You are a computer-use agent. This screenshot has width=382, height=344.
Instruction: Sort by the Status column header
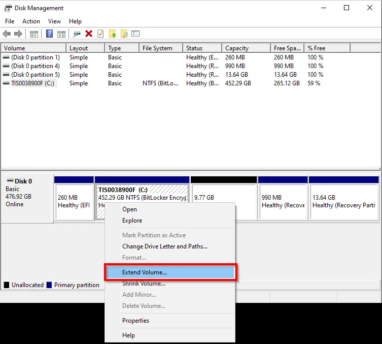tap(202, 48)
